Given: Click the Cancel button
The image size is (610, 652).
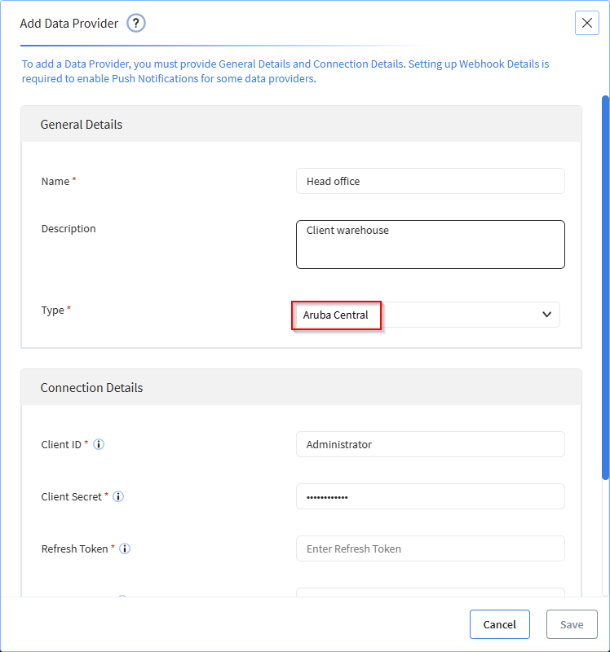Looking at the screenshot, I should pyautogui.click(x=499, y=624).
